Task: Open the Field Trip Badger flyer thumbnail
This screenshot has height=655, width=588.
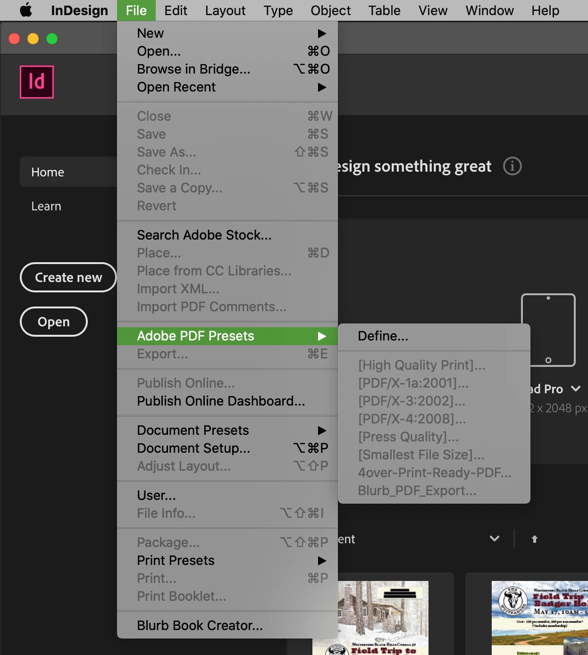Action: pyautogui.click(x=539, y=618)
